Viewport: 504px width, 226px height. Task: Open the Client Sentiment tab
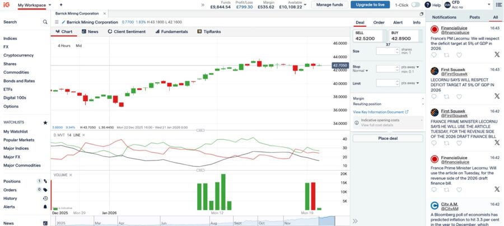(127, 31)
